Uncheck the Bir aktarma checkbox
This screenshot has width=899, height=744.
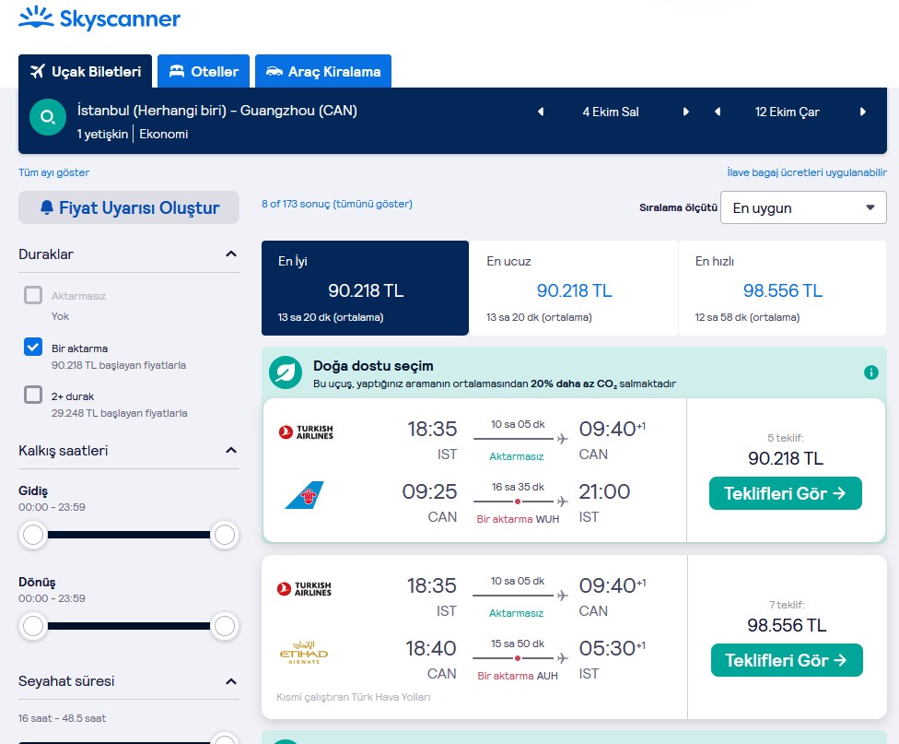tap(33, 347)
